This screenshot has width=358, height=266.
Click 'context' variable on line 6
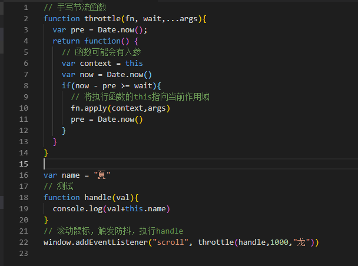[x=95, y=64]
